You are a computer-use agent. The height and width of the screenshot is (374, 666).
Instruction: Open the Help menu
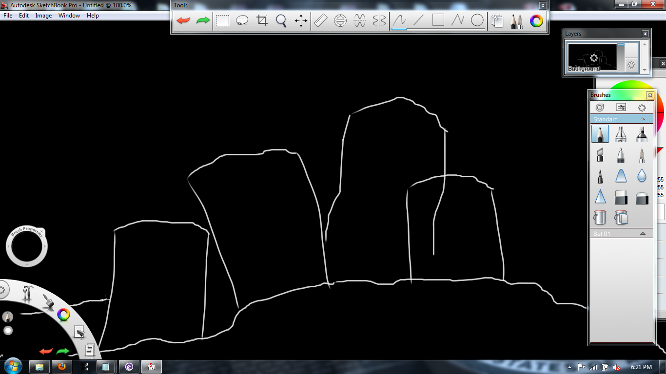93,16
